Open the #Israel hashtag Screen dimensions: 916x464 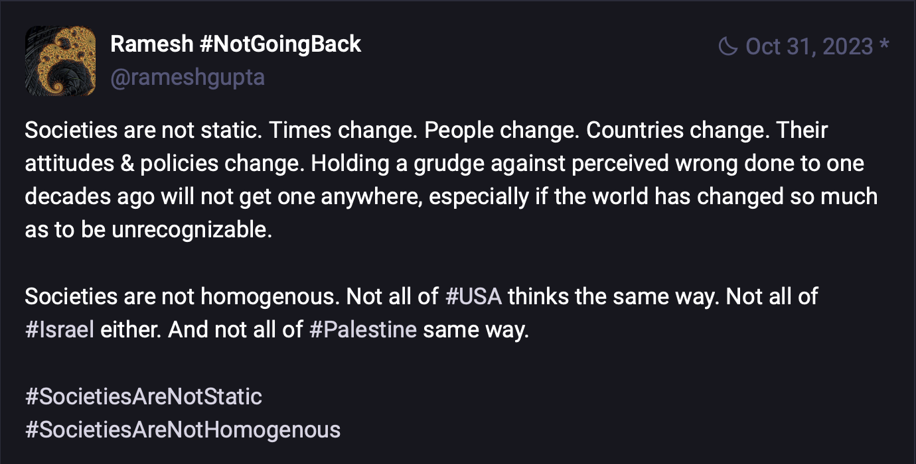point(60,329)
